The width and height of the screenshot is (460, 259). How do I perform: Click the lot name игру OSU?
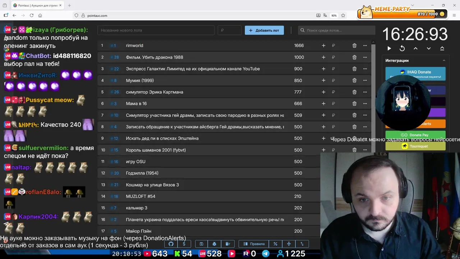(x=135, y=162)
